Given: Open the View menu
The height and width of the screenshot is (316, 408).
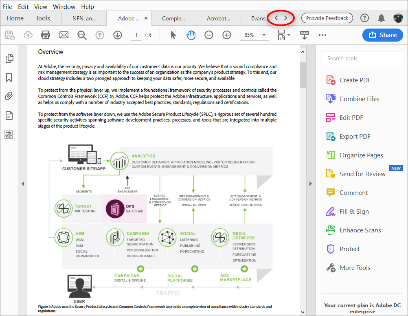Looking at the screenshot, I should tap(40, 7).
